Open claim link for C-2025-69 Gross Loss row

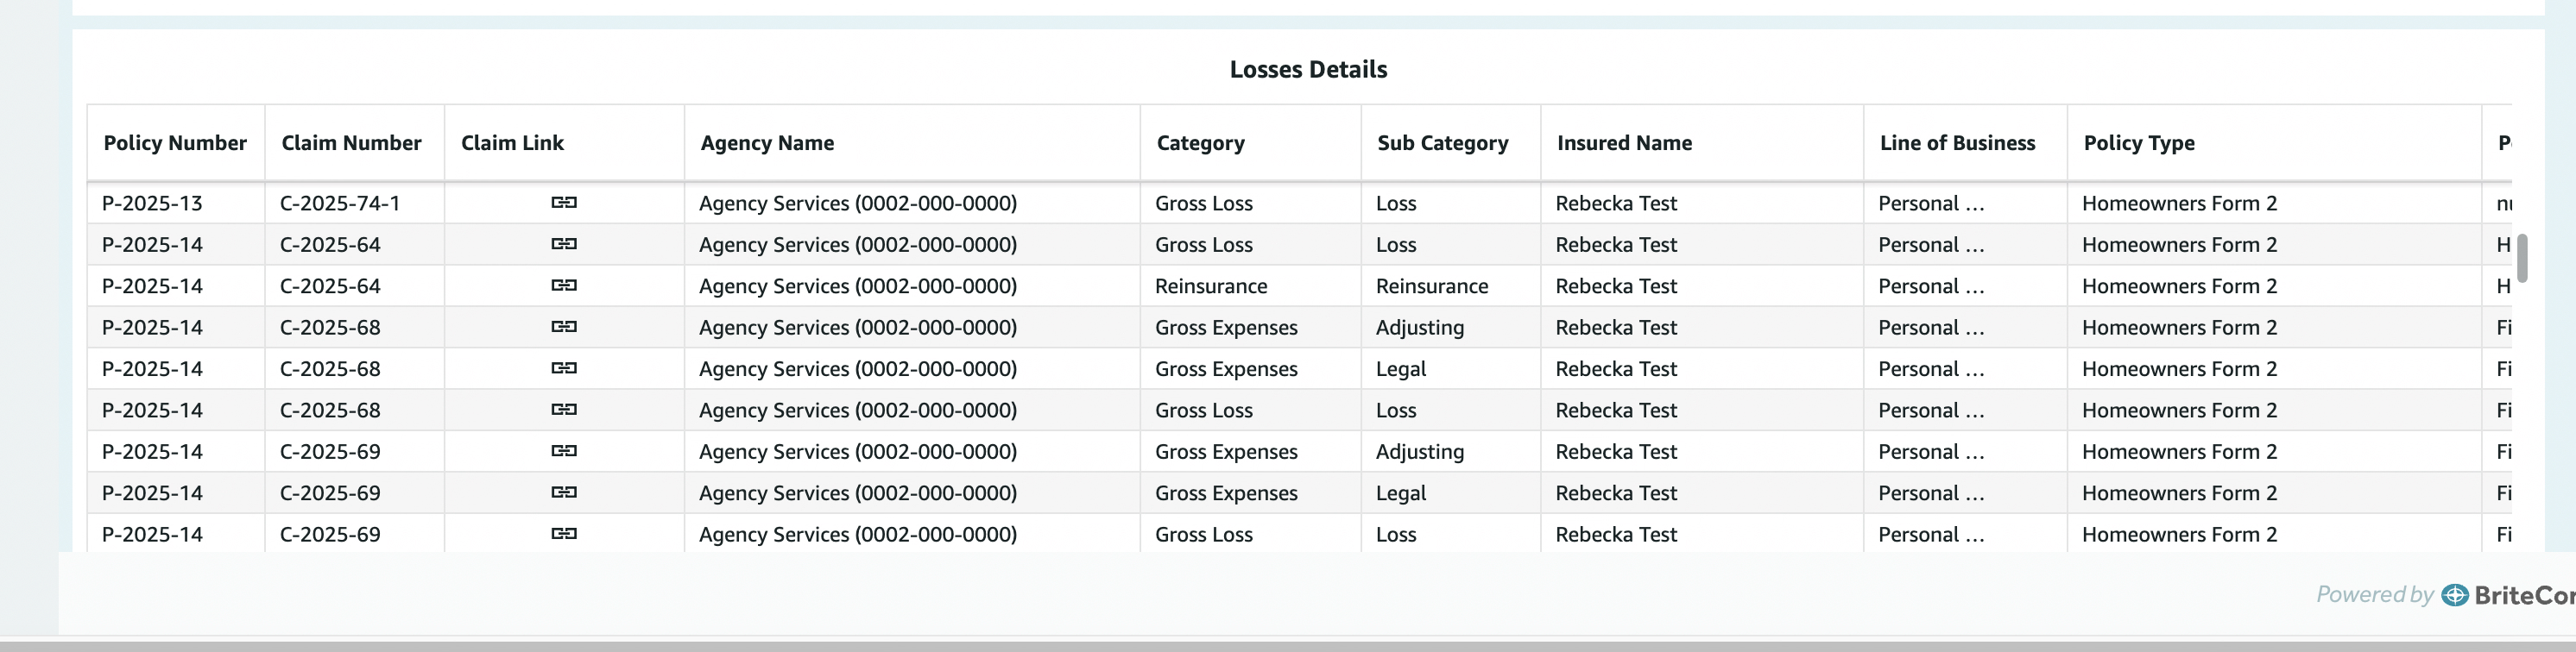(564, 534)
